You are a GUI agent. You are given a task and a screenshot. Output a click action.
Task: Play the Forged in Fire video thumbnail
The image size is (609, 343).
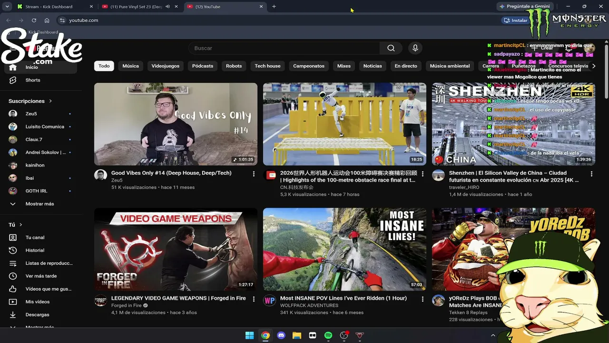pos(176,249)
